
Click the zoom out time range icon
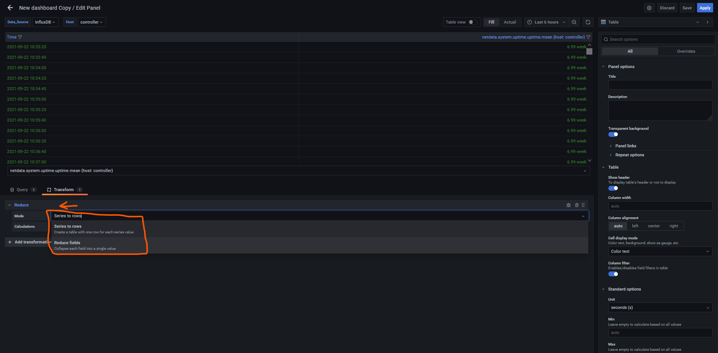coord(574,22)
